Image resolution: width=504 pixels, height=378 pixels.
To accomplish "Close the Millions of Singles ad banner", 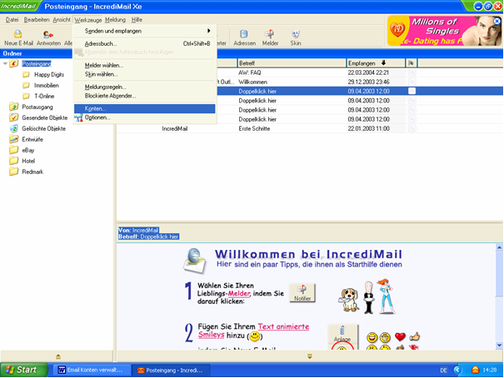I will (497, 21).
